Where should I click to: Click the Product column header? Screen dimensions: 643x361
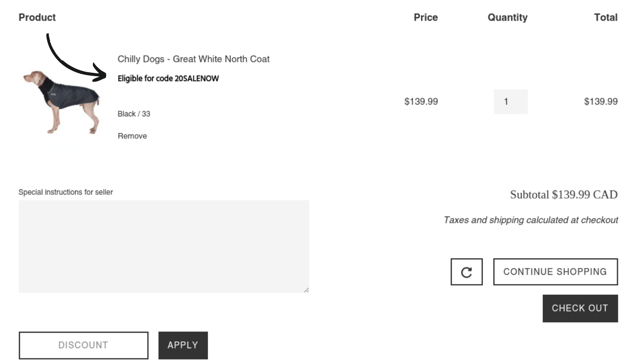[37, 17]
